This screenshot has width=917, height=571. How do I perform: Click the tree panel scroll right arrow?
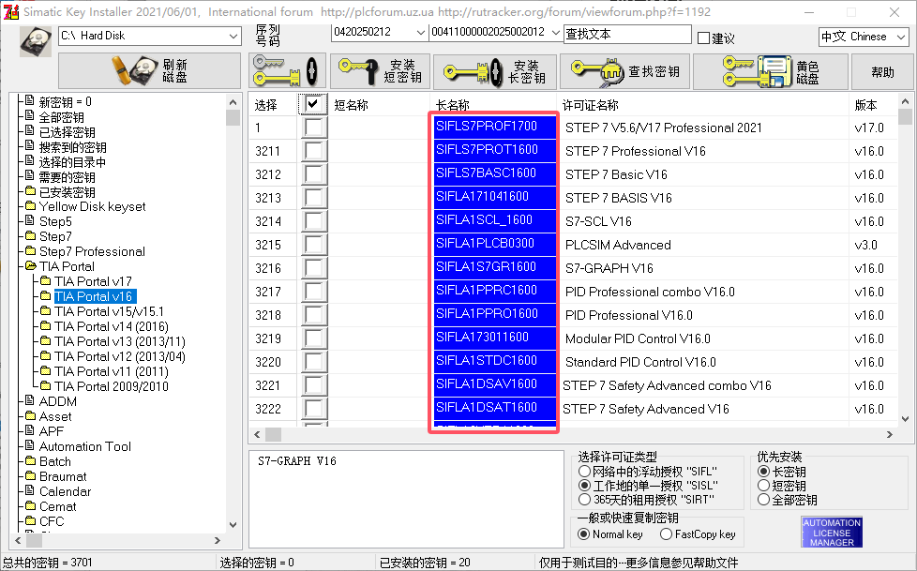(x=217, y=540)
